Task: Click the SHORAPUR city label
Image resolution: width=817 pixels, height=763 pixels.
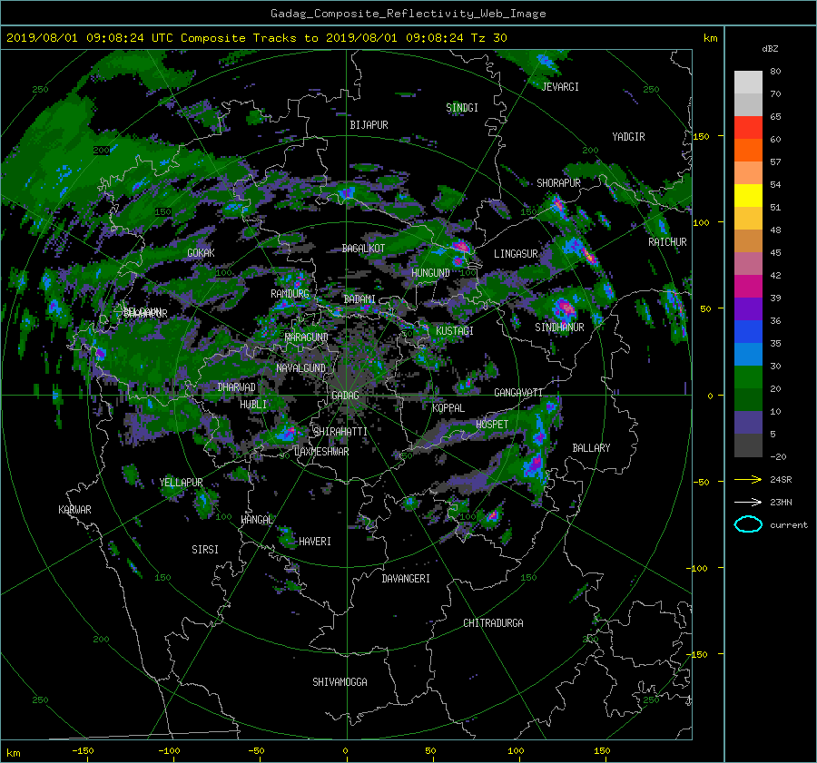Action: [558, 183]
